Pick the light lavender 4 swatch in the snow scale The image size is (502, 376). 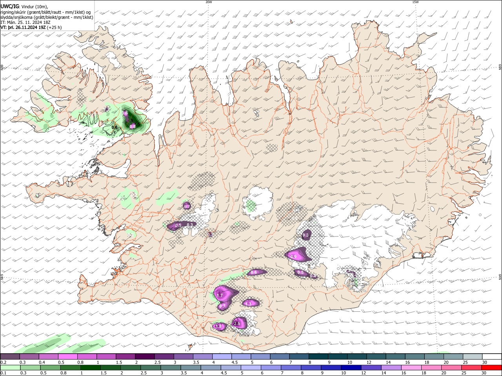(x=222, y=356)
